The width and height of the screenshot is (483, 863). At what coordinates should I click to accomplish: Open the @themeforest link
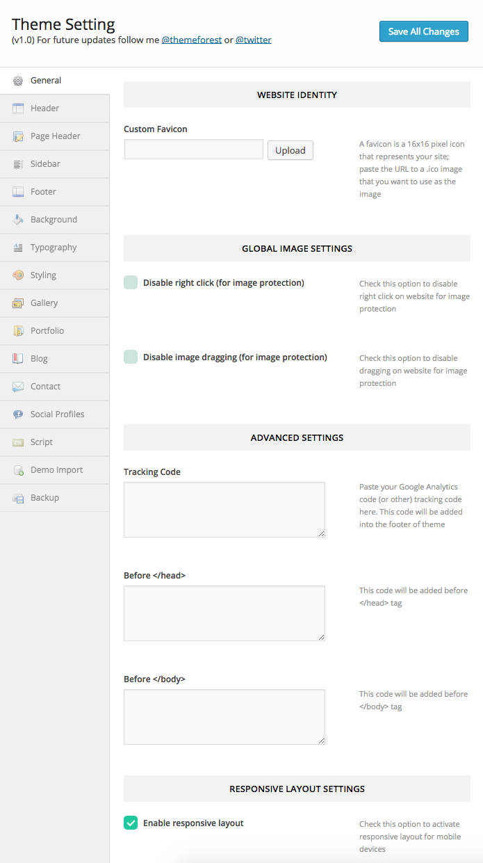[192, 40]
